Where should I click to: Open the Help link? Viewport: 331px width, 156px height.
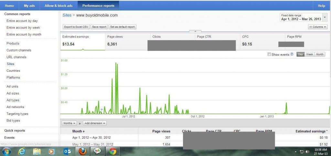(x=322, y=6)
